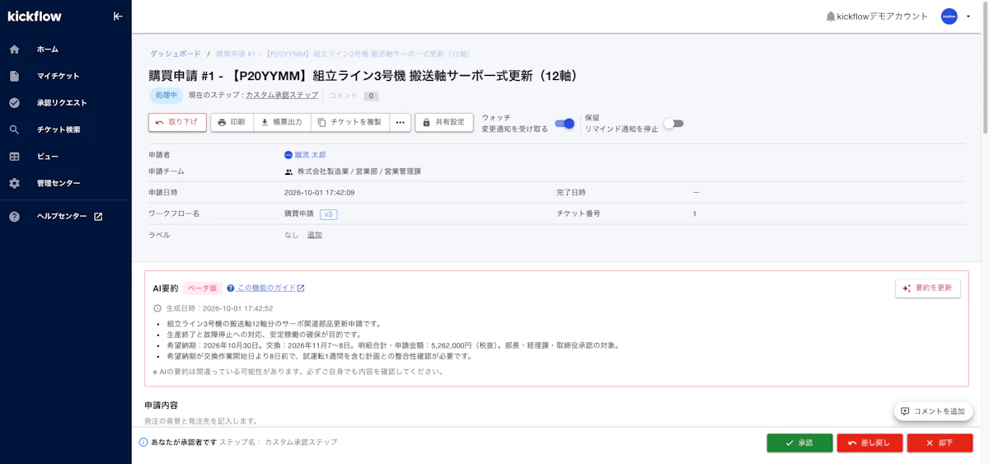Click the 取り下げ button
The height and width of the screenshot is (464, 989).
point(177,122)
